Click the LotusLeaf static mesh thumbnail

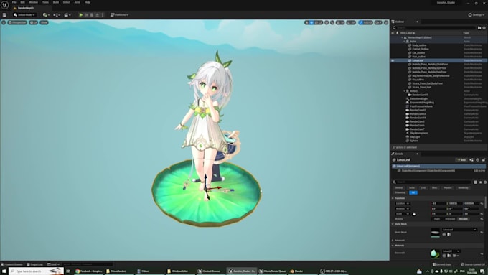click(x=435, y=233)
